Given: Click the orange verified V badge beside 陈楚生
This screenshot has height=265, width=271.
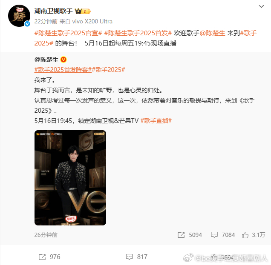Looking at the screenshot, I should (x=63, y=60).
